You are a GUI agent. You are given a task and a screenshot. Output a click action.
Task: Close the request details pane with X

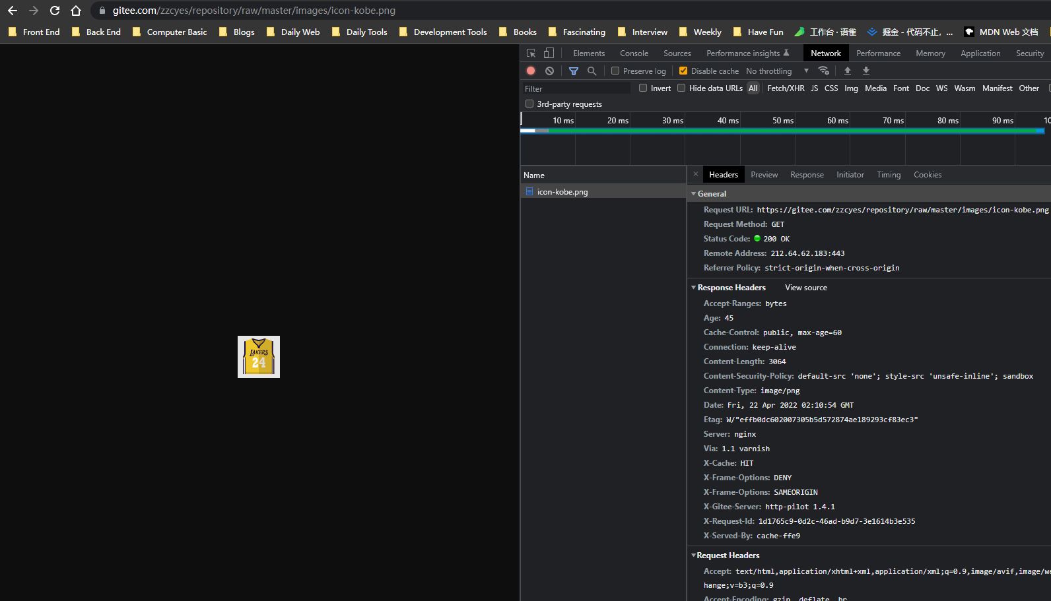[695, 174]
